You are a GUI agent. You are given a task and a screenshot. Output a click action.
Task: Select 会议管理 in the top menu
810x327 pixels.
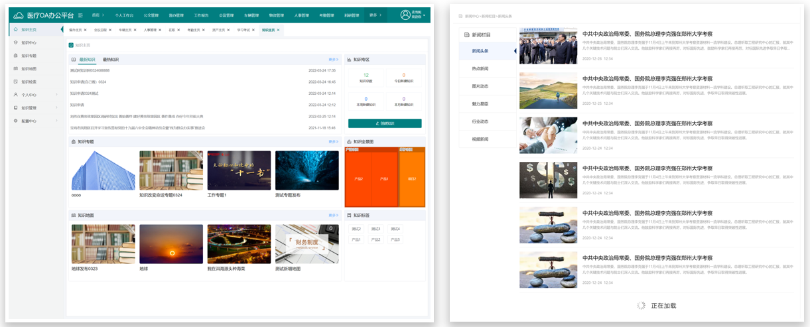click(x=226, y=15)
